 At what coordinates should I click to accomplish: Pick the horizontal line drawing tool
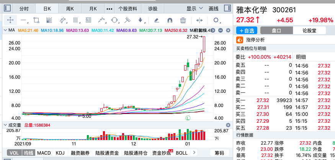(24, 20)
